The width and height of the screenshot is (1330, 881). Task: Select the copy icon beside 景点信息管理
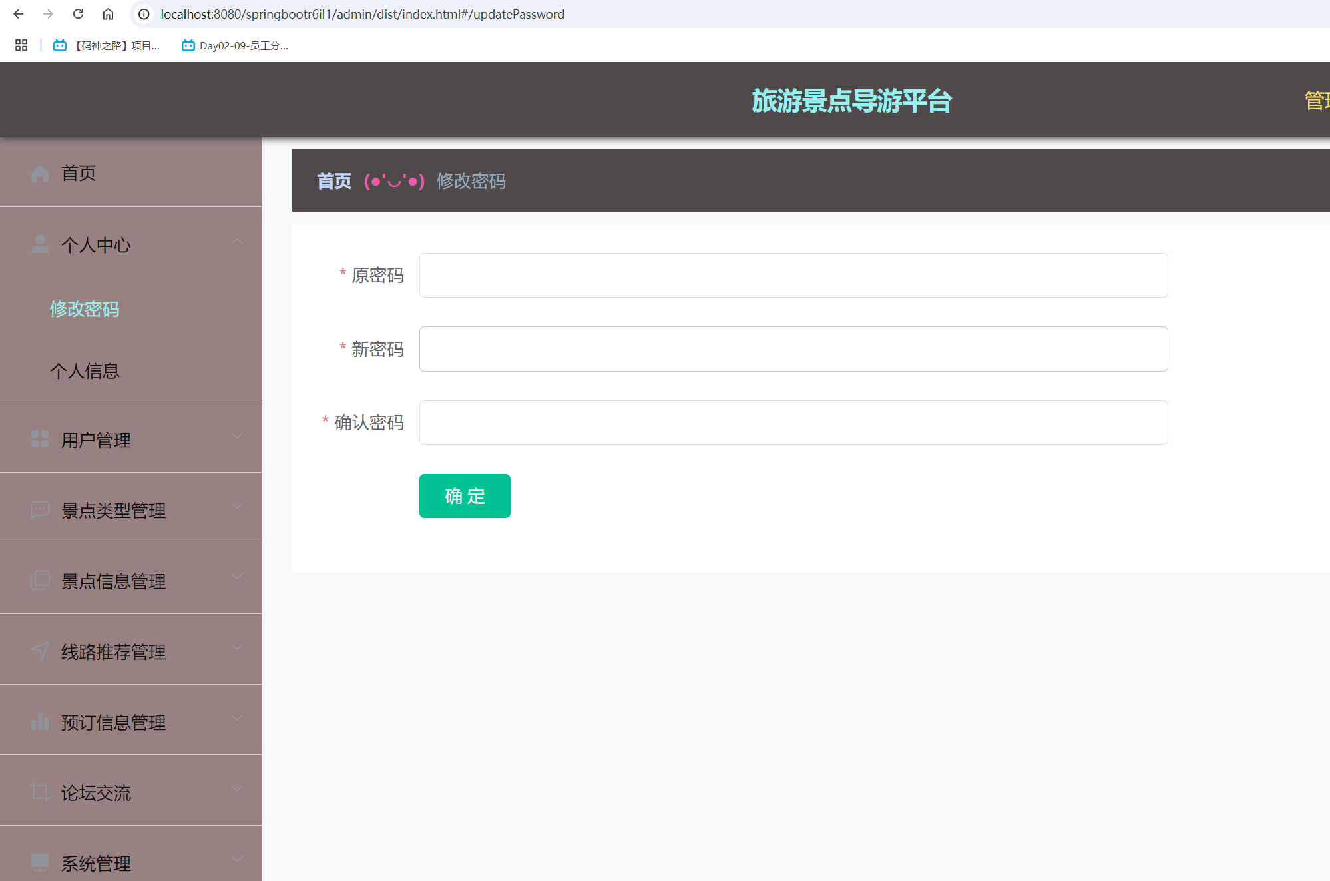[39, 580]
